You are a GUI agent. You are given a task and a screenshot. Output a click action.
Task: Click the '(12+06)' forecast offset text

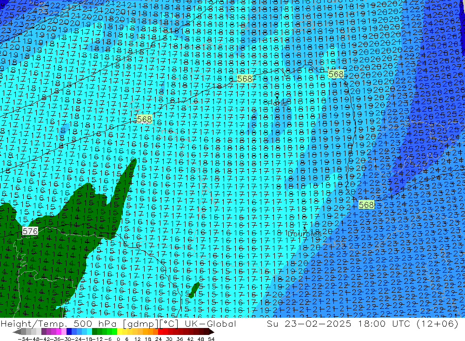click(438, 324)
